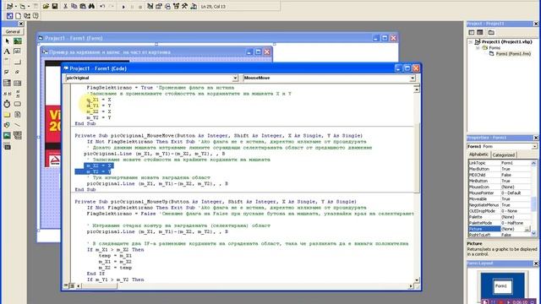Collapse the Forms folder node

[478, 48]
